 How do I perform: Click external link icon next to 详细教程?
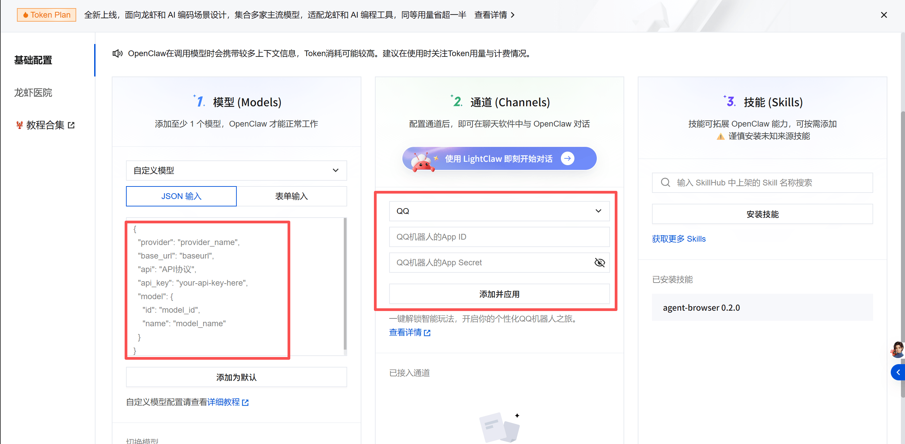[x=246, y=403]
